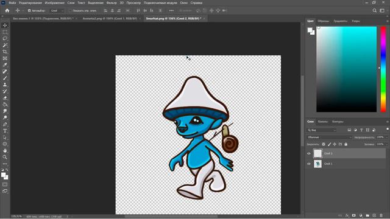This screenshot has height=219, width=390.
Task: Open the search magnifier at top right
Action: (374, 11)
